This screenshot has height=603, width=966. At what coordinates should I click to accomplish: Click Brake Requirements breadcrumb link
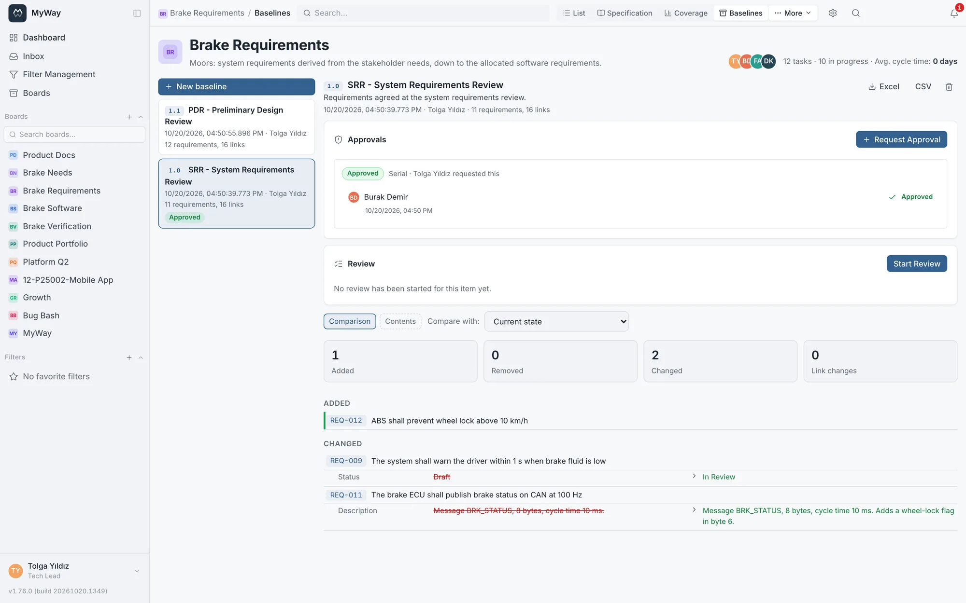pyautogui.click(x=207, y=13)
